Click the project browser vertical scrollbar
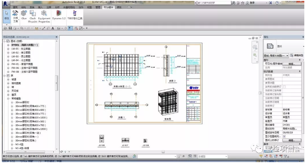 (57, 83)
